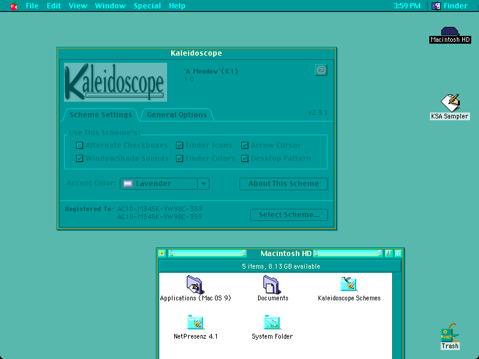Click the Kaleidoscope window title bar
Image resolution: width=479 pixels, height=359 pixels.
point(196,53)
